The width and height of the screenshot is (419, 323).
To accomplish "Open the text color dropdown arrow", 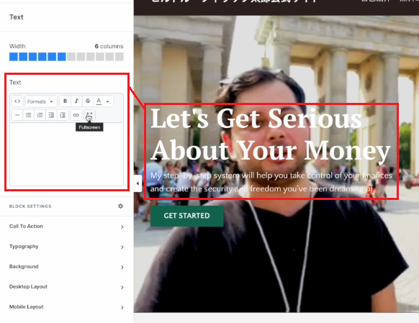I will (x=108, y=101).
